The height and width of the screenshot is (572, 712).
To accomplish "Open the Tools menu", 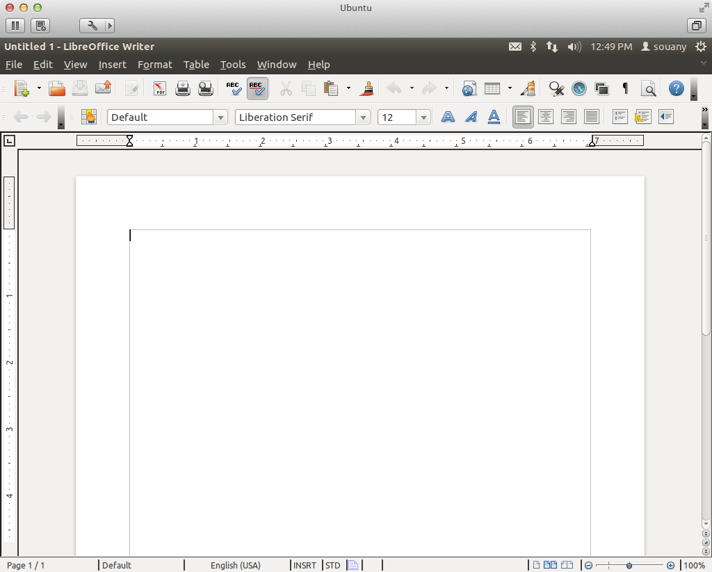I will click(233, 65).
